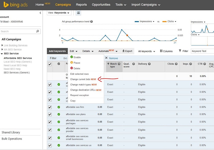The height and width of the screenshot is (150, 214).
Task: Open the Tools dropdown in the top navigation
Action: (x=121, y=5)
